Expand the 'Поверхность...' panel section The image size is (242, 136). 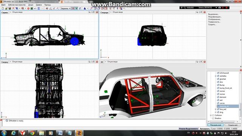(214, 22)
